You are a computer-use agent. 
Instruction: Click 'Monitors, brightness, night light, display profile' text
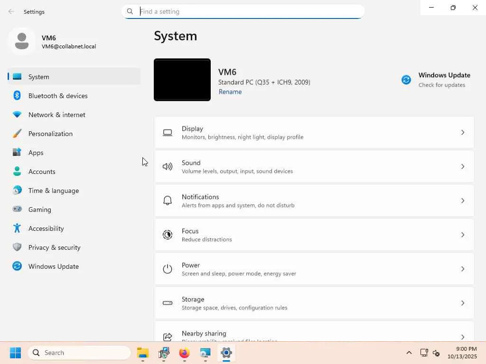point(243,137)
